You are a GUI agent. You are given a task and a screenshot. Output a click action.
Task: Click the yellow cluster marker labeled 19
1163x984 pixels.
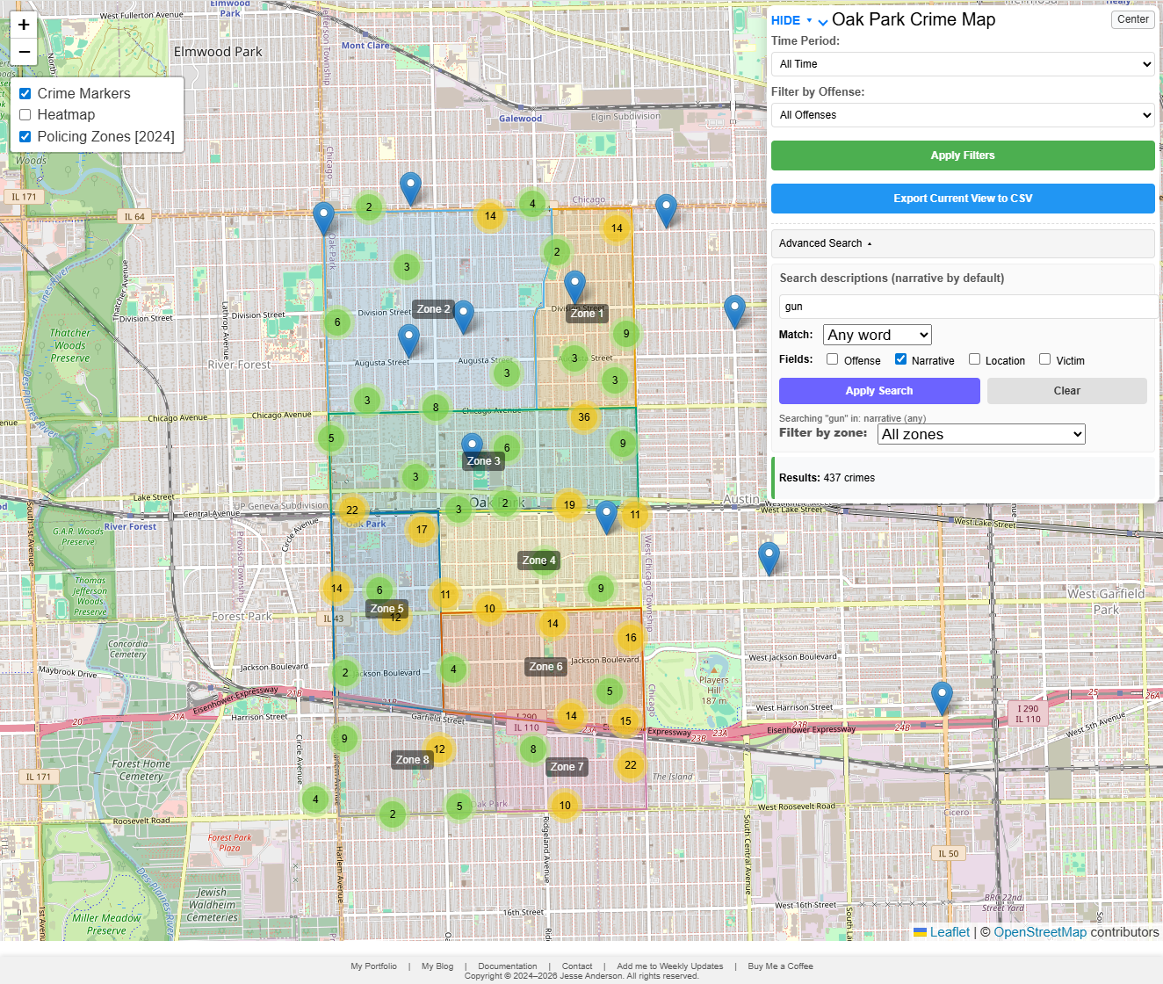pyautogui.click(x=569, y=505)
